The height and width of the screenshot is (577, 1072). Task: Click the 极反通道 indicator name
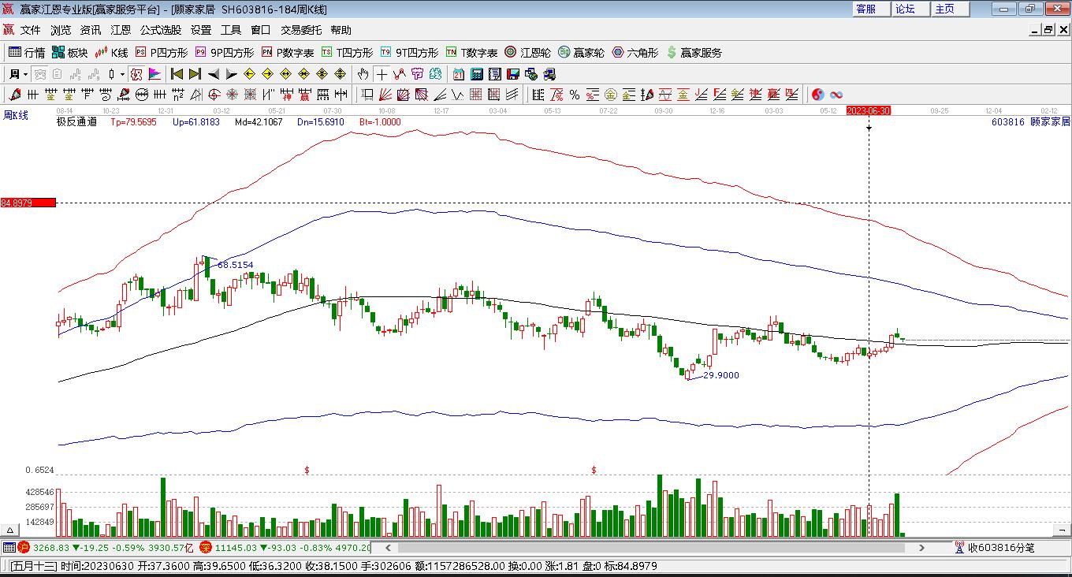[x=76, y=122]
